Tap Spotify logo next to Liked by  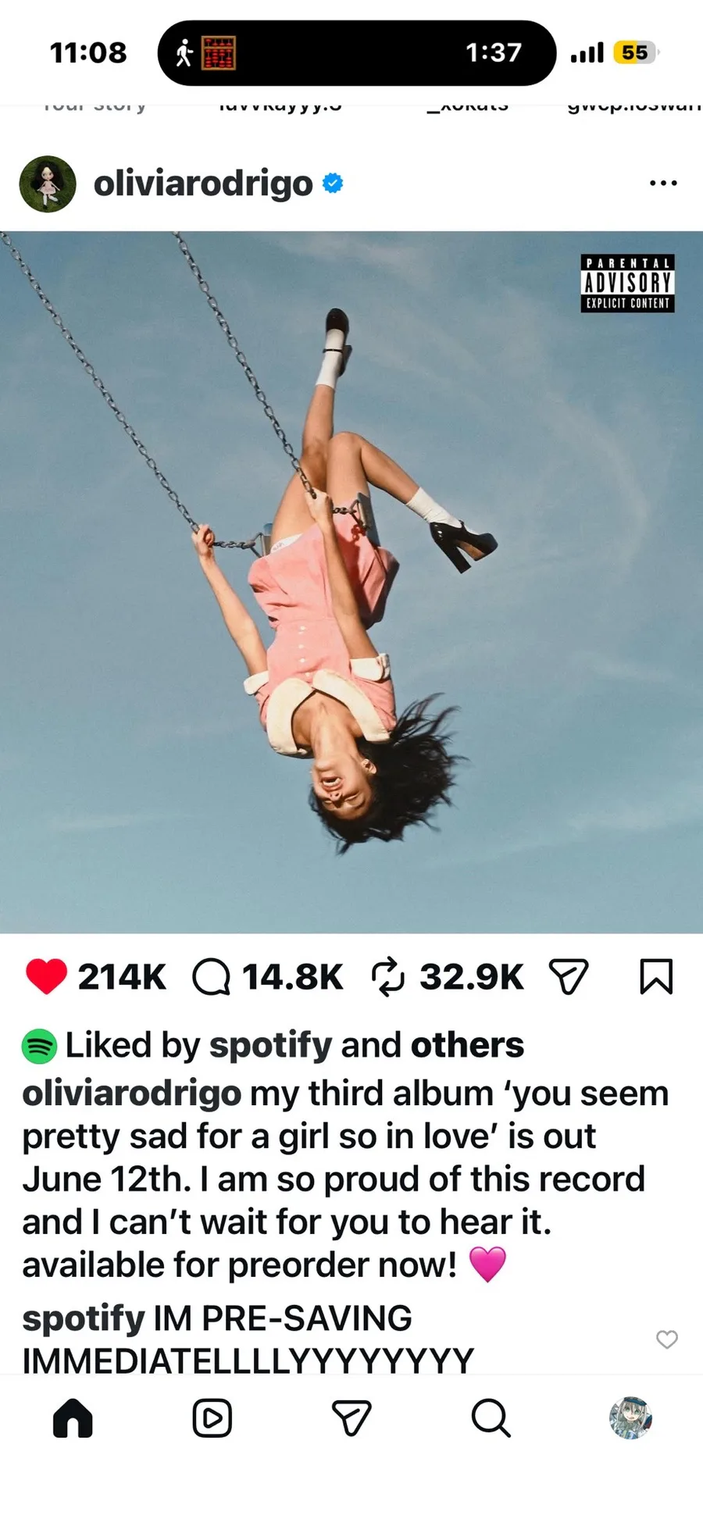click(x=39, y=1047)
